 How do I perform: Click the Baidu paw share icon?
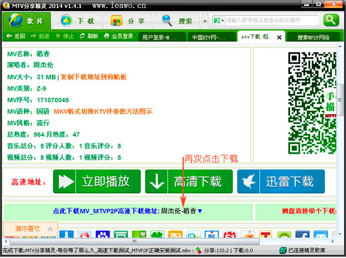[103, 234]
